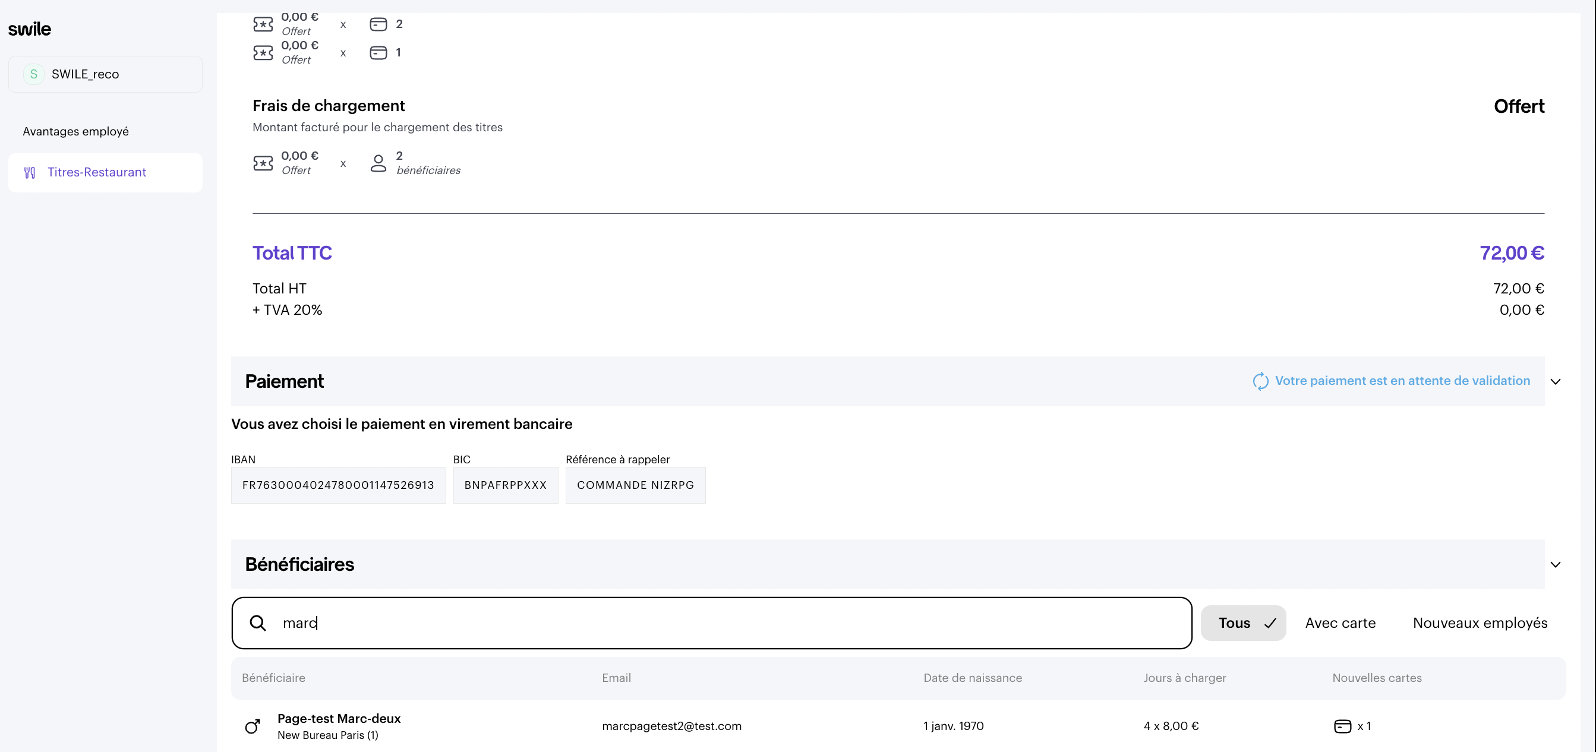The width and height of the screenshot is (1596, 752).
Task: Click the male gender icon beside Page-test Marc-deux
Action: [252, 726]
